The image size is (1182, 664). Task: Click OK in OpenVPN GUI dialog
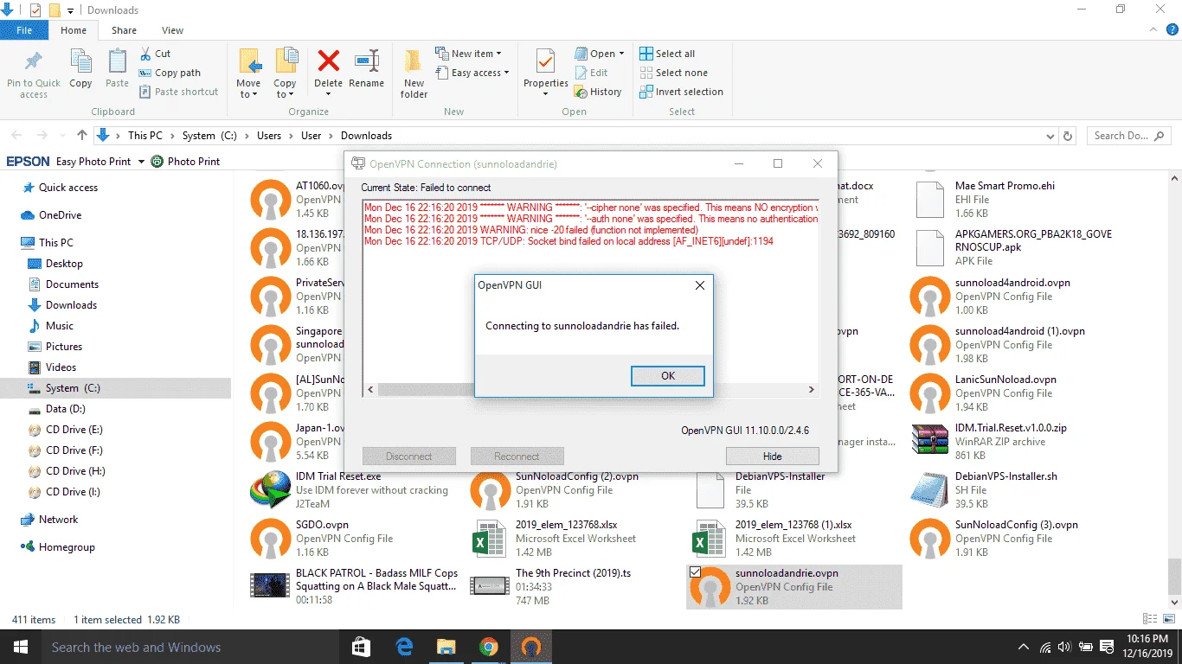coord(667,376)
